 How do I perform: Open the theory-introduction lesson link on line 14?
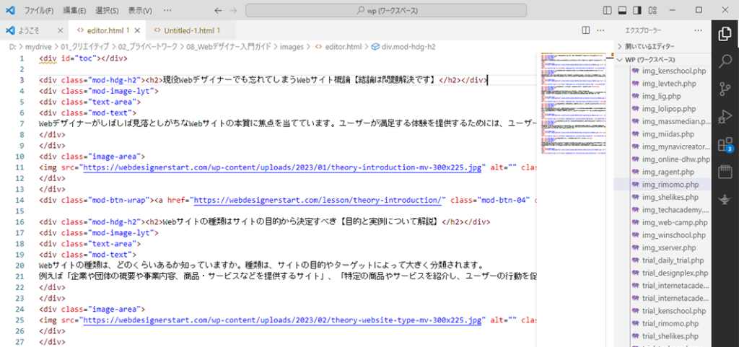(318, 200)
